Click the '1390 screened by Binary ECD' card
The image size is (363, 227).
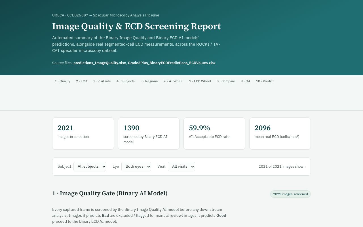pyautogui.click(x=149, y=133)
